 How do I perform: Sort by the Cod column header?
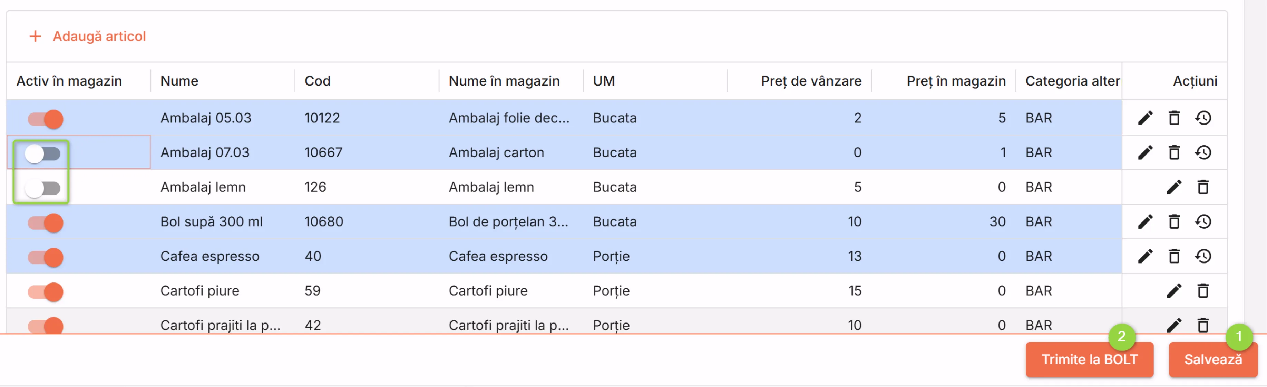click(317, 81)
